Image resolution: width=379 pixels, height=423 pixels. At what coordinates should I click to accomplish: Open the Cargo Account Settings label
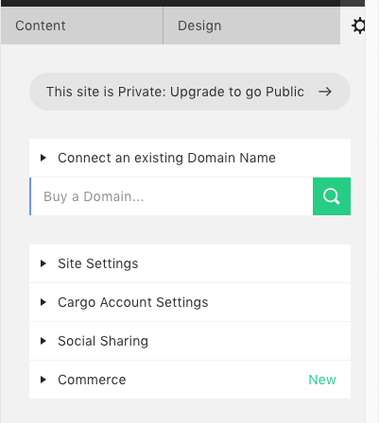pyautogui.click(x=133, y=302)
